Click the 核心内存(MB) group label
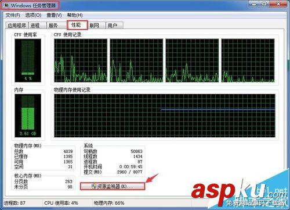This screenshot has height=210, width=290. click(28, 176)
